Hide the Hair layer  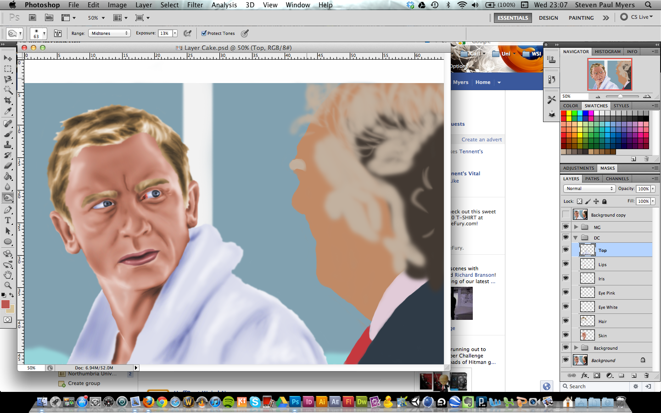(x=566, y=321)
